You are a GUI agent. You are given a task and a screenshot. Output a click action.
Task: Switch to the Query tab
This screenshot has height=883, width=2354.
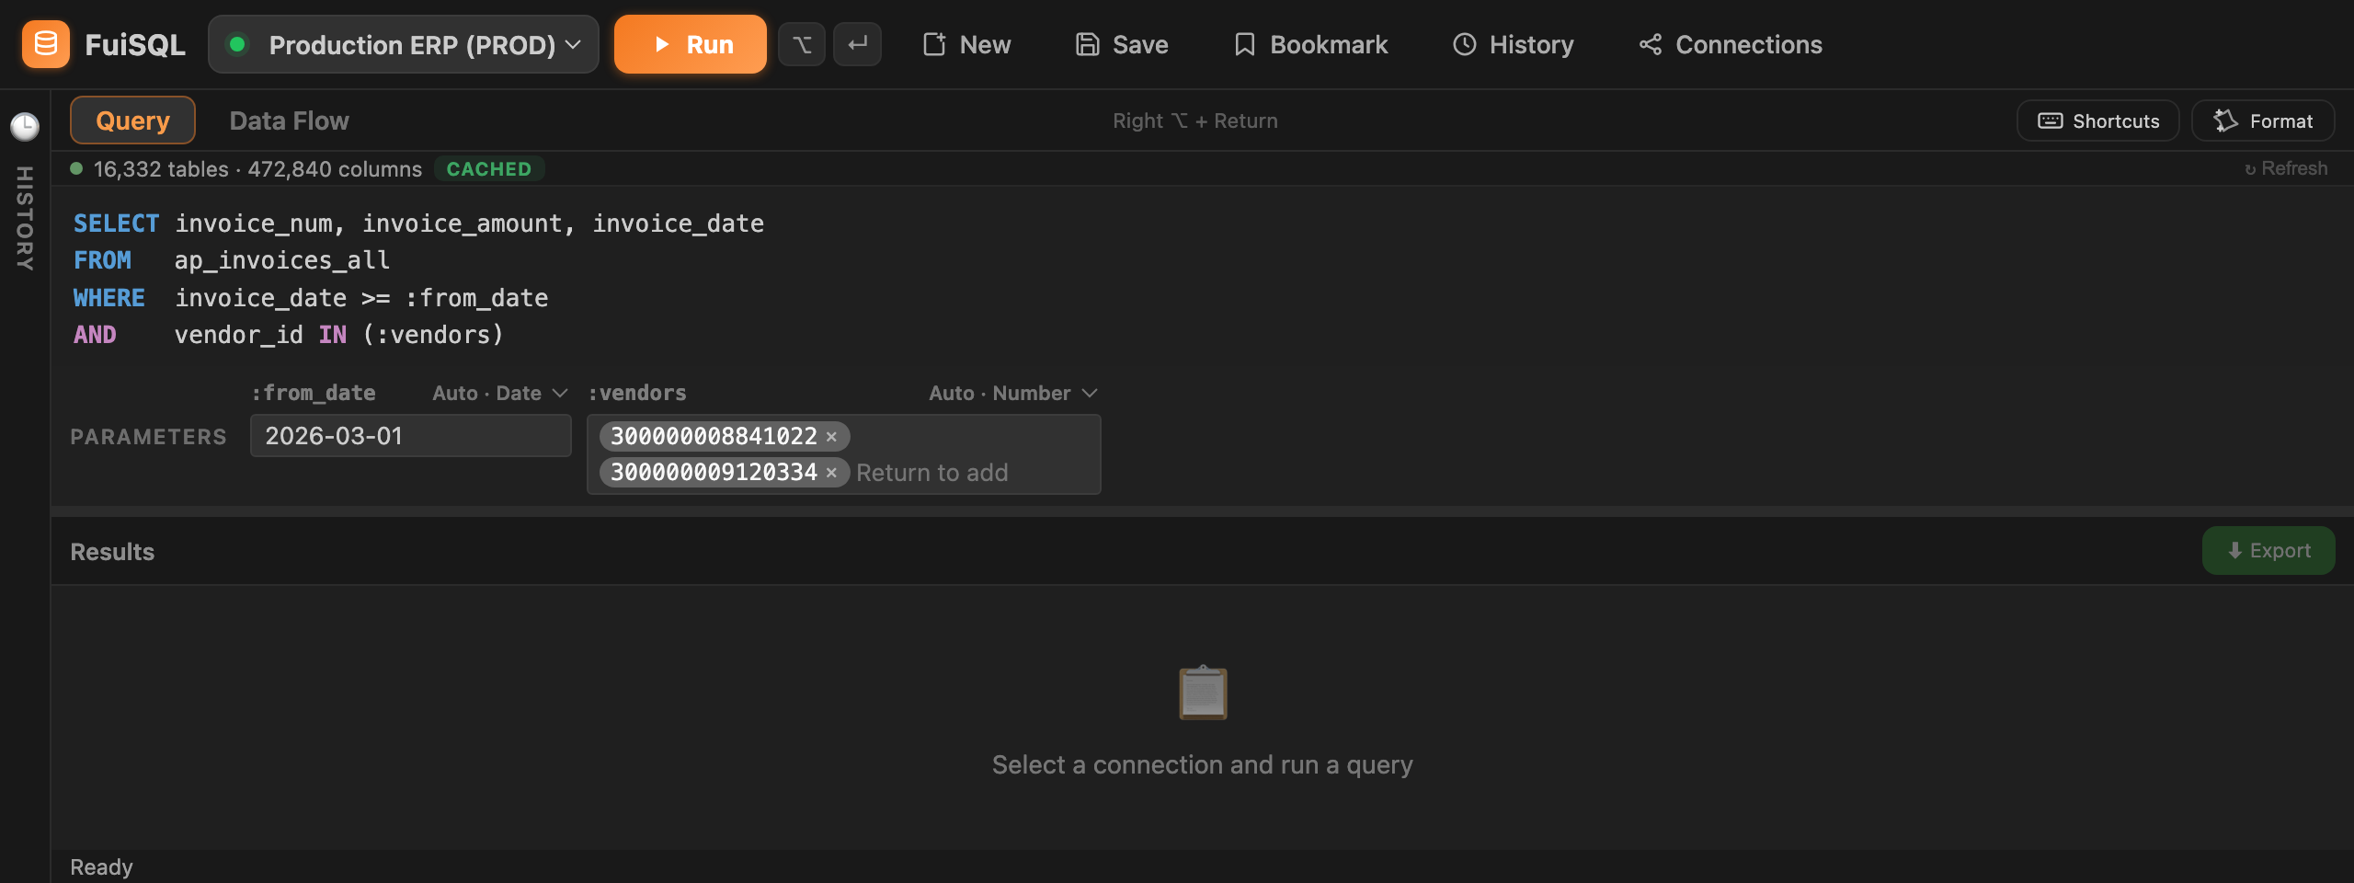(132, 120)
